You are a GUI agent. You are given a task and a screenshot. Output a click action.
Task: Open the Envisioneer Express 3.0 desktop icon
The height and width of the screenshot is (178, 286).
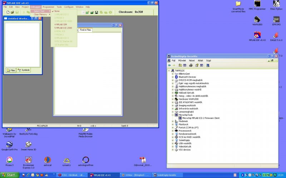pos(29,163)
